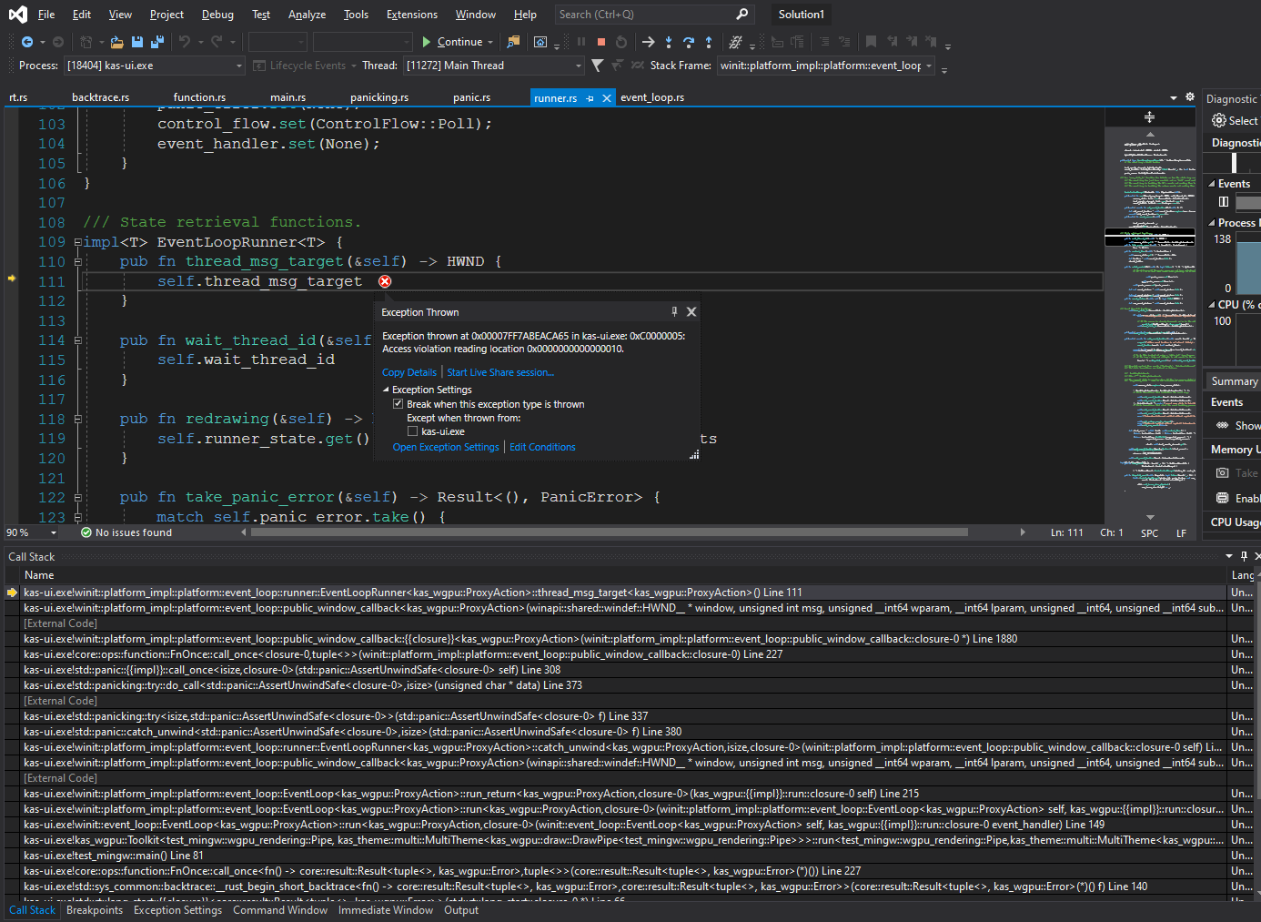Click the Restart debugging circular arrow icon

[x=622, y=42]
